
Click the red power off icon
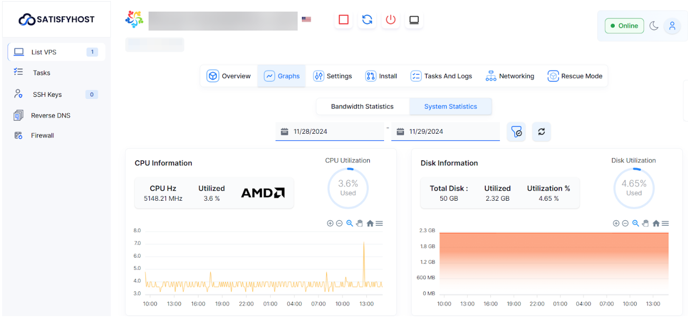[x=390, y=19]
